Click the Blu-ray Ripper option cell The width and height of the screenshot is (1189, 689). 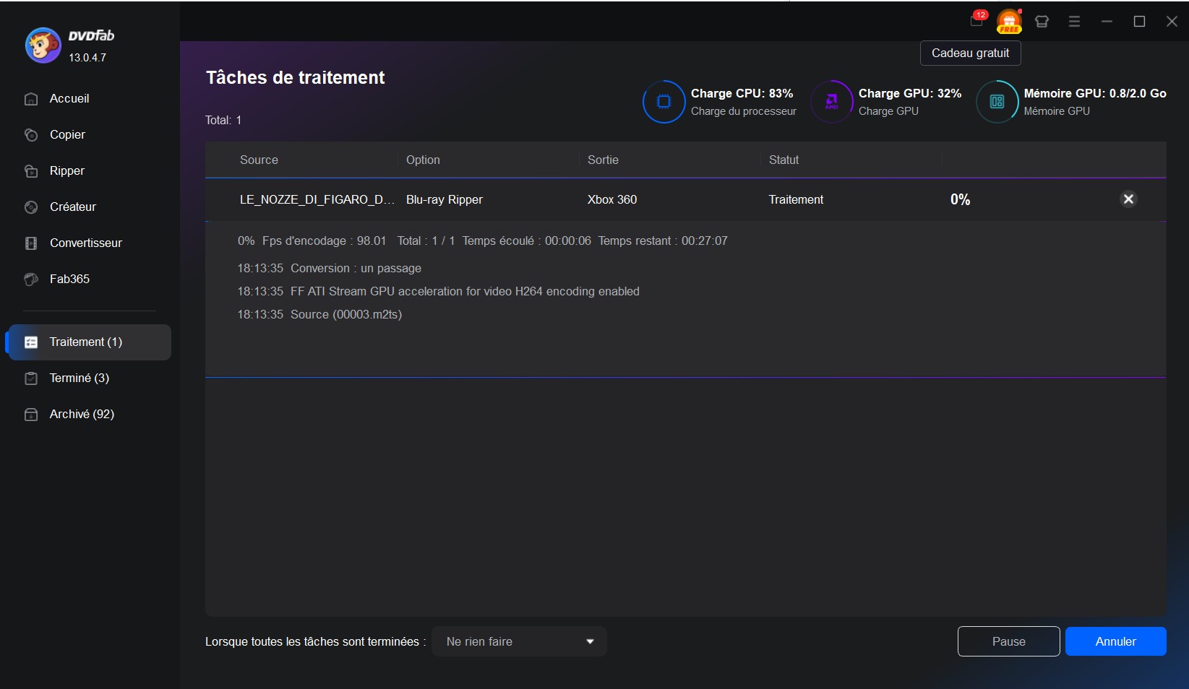coord(445,200)
